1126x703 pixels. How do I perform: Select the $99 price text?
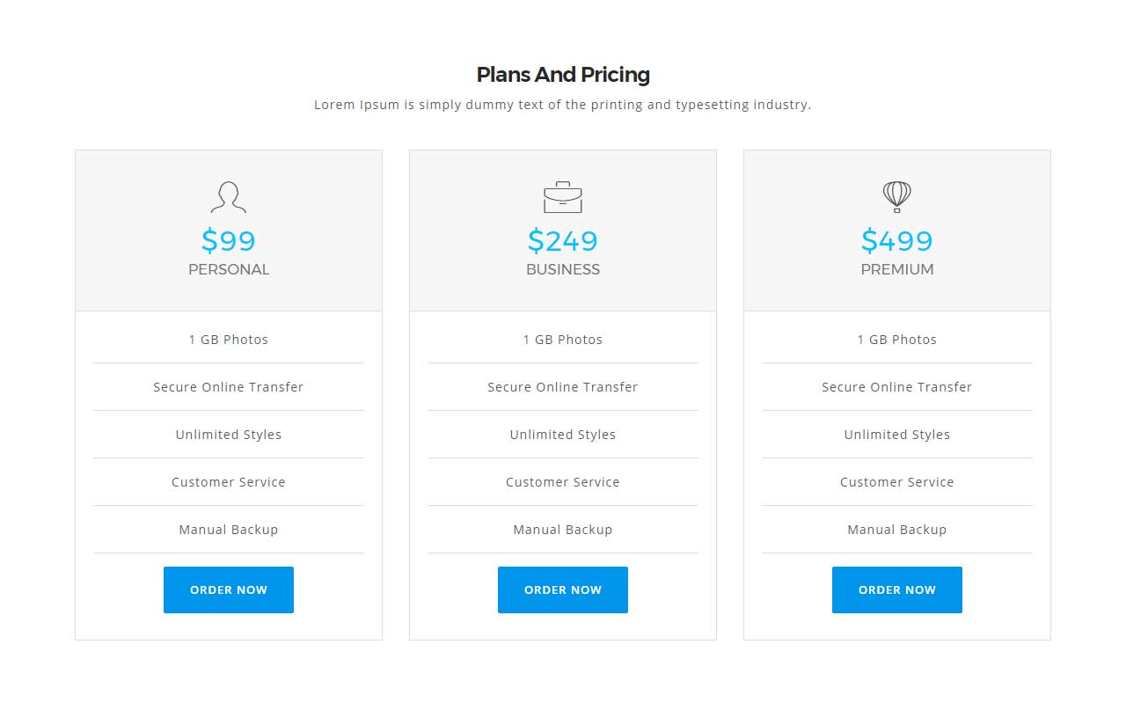[x=229, y=240]
